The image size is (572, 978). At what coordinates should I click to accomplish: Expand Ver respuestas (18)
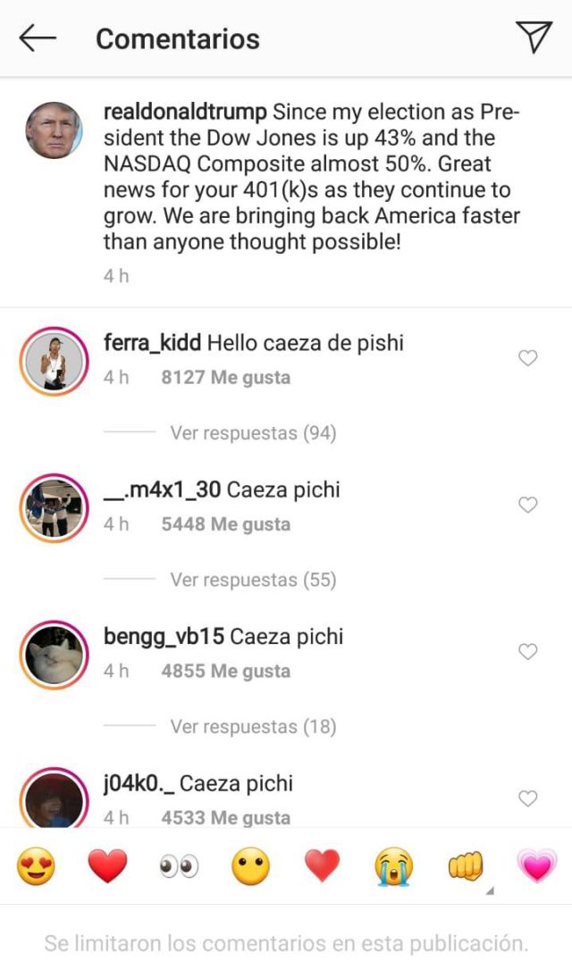click(x=253, y=727)
